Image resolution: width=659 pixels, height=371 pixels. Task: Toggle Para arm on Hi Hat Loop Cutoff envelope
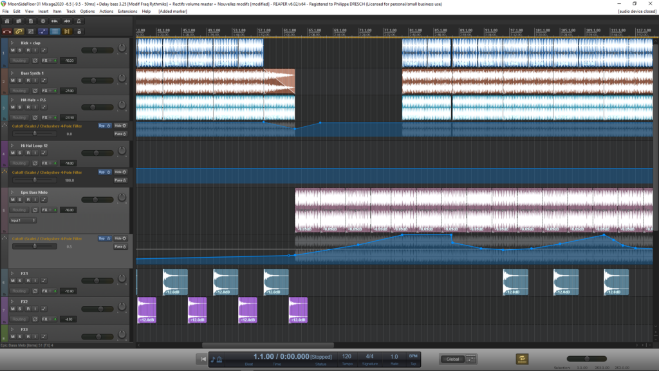tap(120, 180)
